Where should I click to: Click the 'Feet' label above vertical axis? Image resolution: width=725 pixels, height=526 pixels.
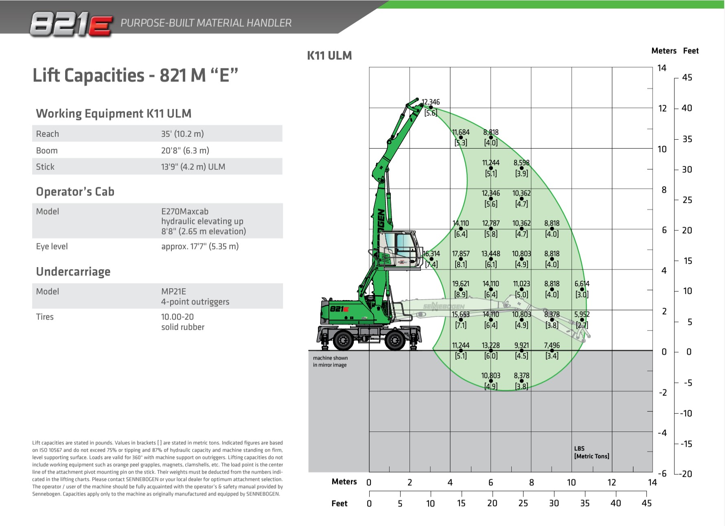tap(691, 51)
